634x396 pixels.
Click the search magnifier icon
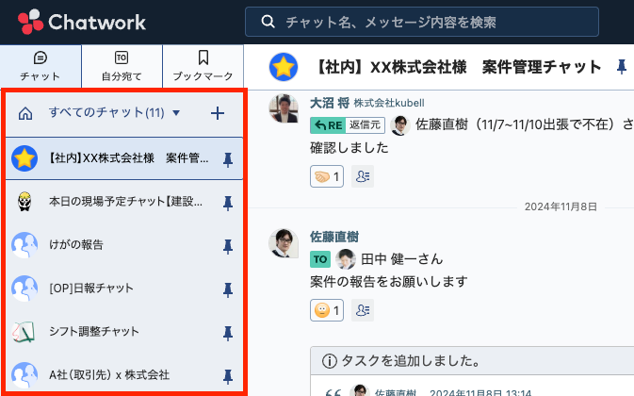click(268, 22)
